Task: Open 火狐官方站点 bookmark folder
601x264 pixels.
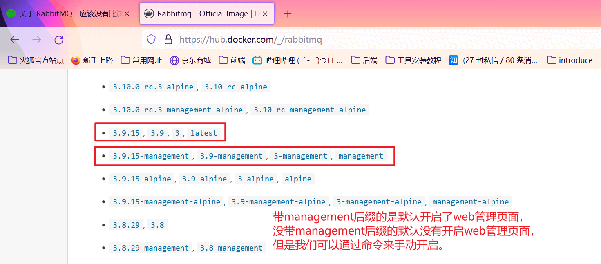Action: [x=36, y=60]
